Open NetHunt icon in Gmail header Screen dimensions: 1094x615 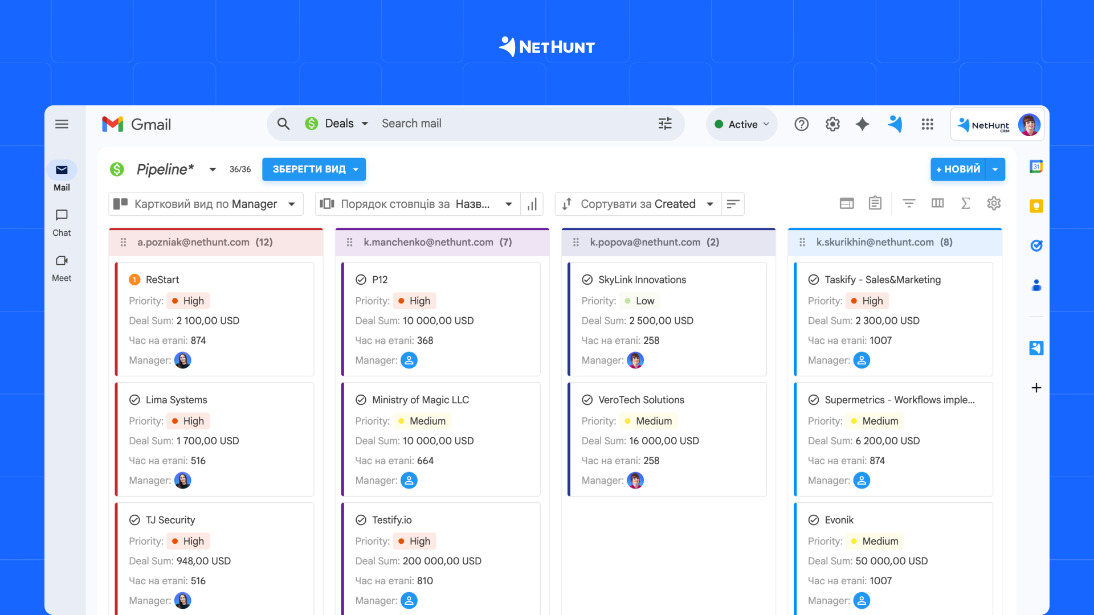coord(895,124)
